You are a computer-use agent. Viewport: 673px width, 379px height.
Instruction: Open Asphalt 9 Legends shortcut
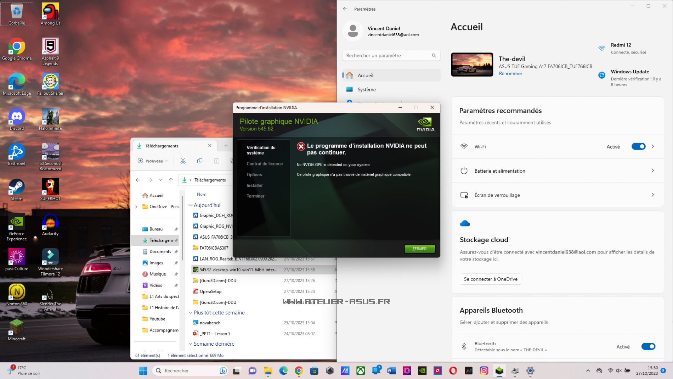click(50, 52)
